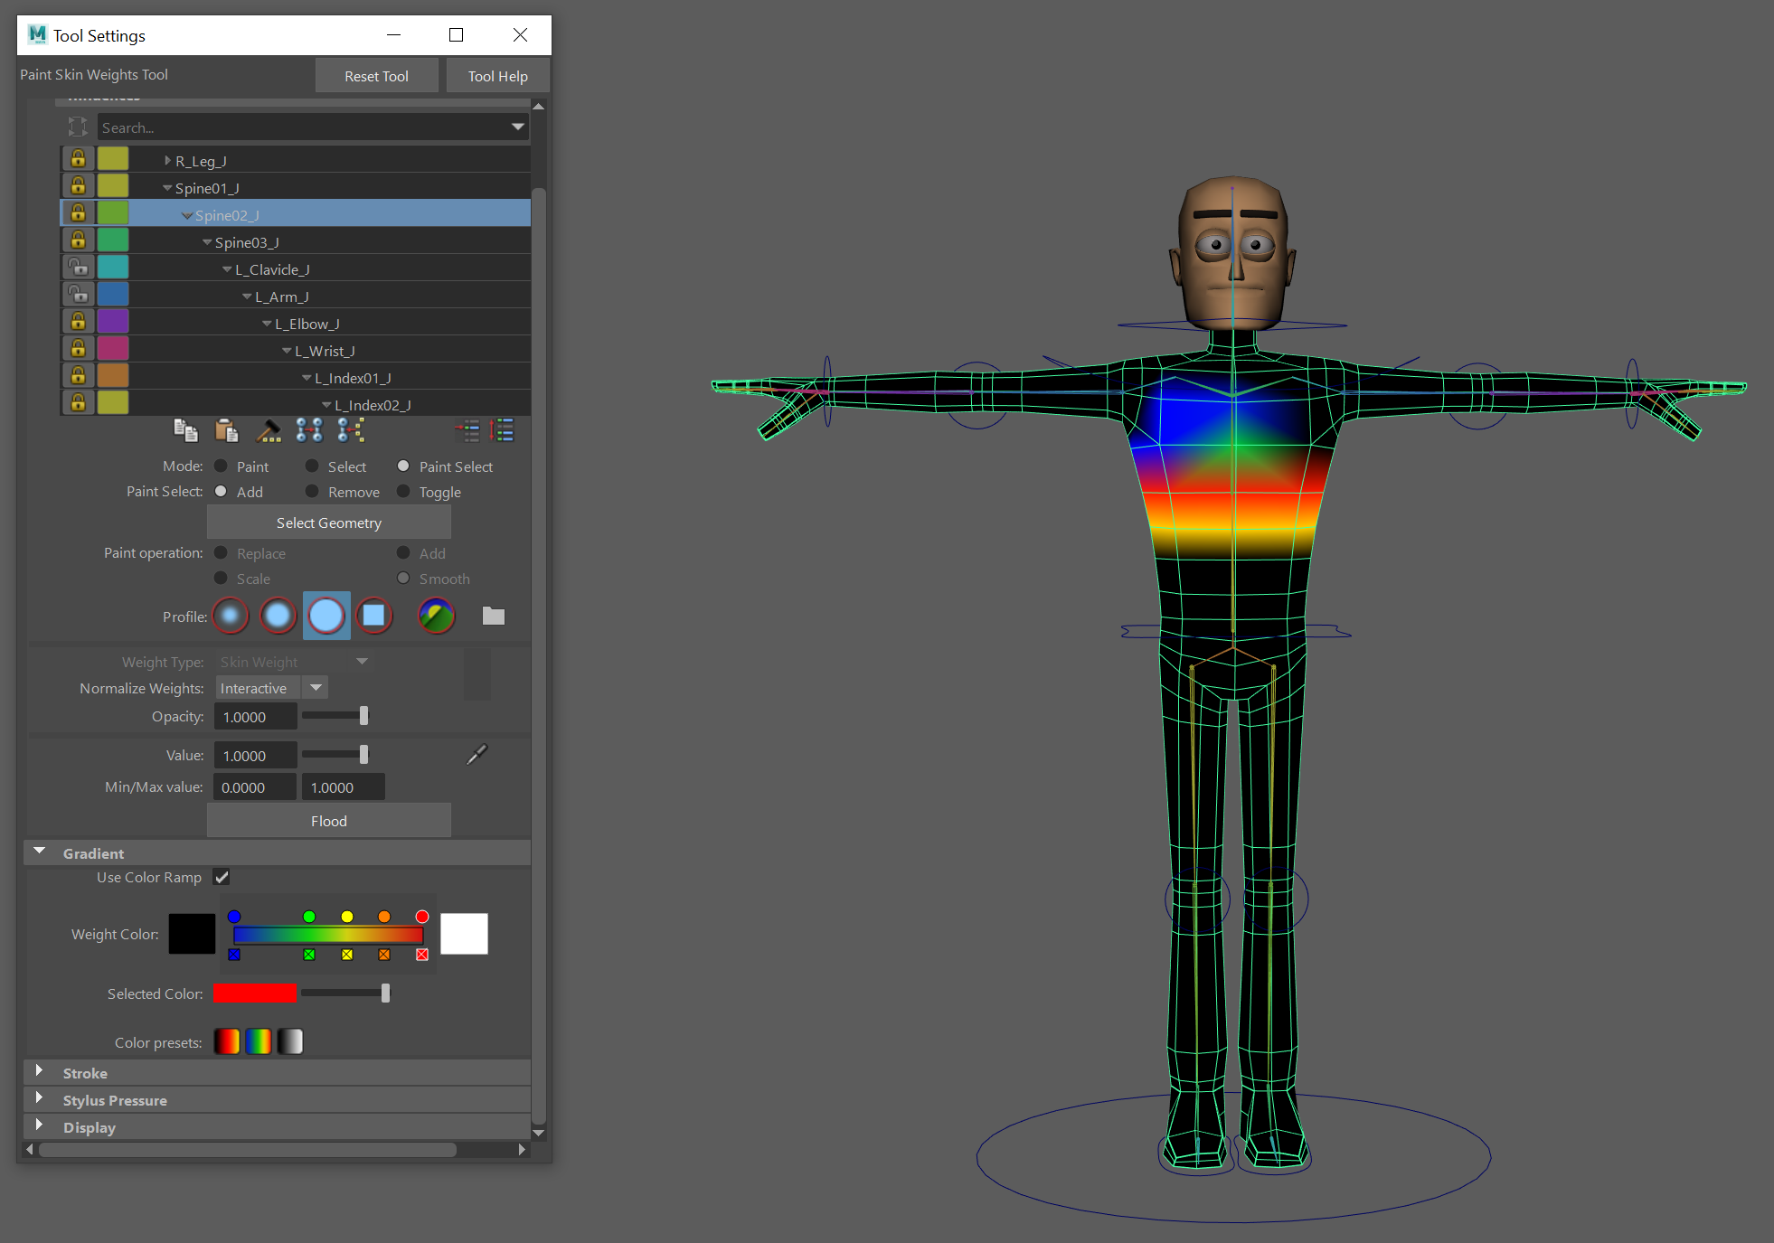Select the Square brush profile
The height and width of the screenshot is (1243, 1774).
point(373,617)
